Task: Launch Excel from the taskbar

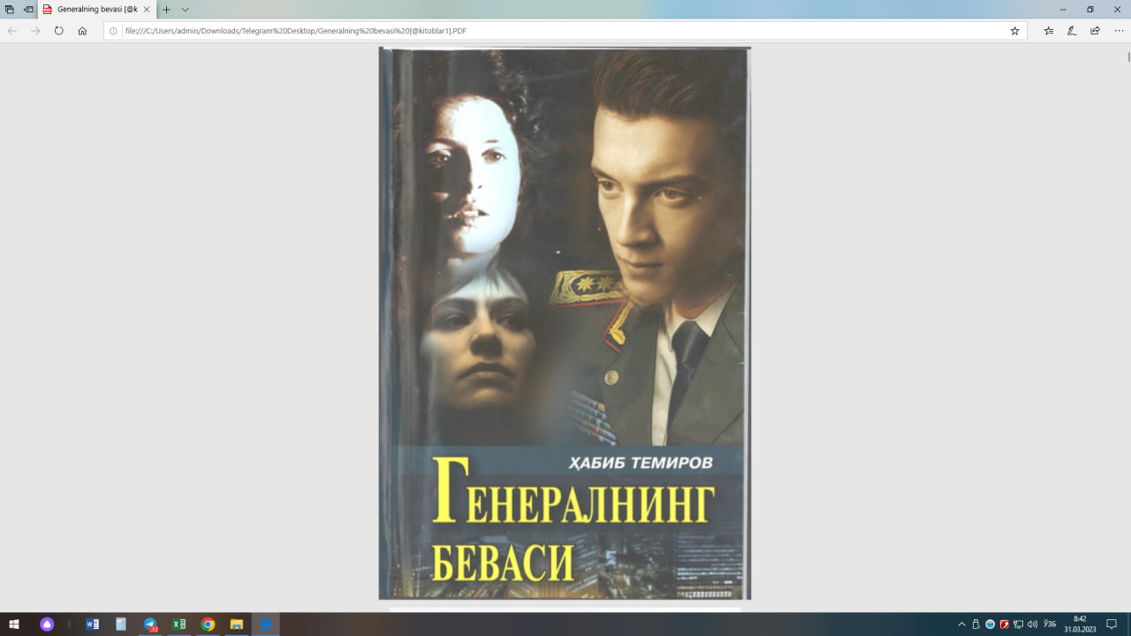Action: 178,625
